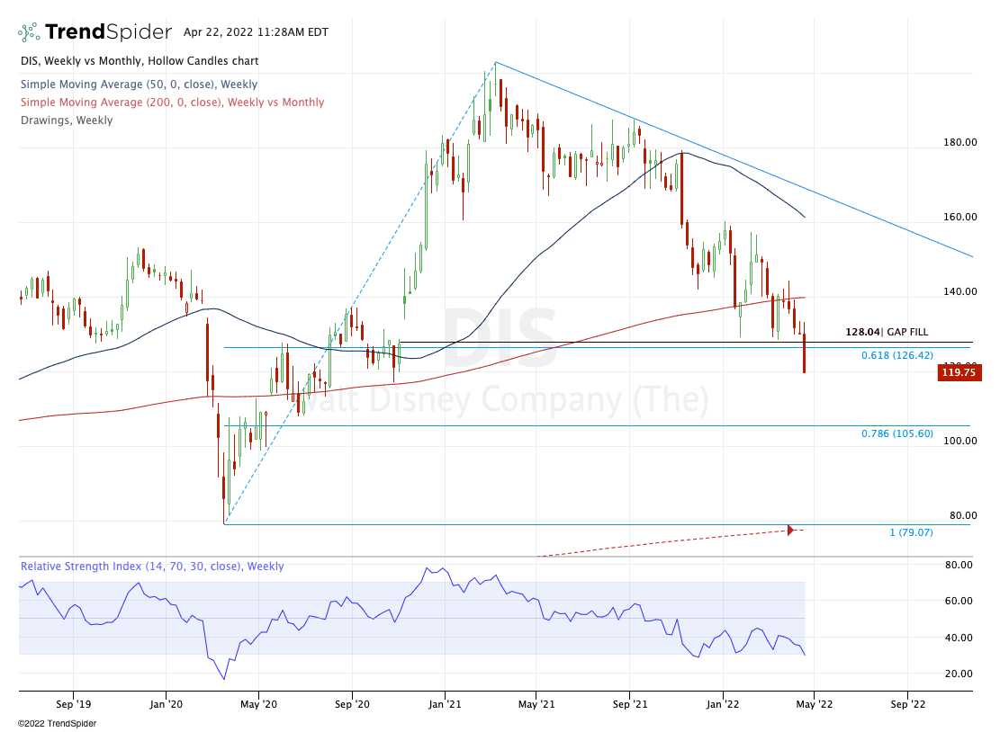This screenshot has height=732, width=1000.
Task: Click the 'Sep '20' date axis label
Action: (x=352, y=704)
